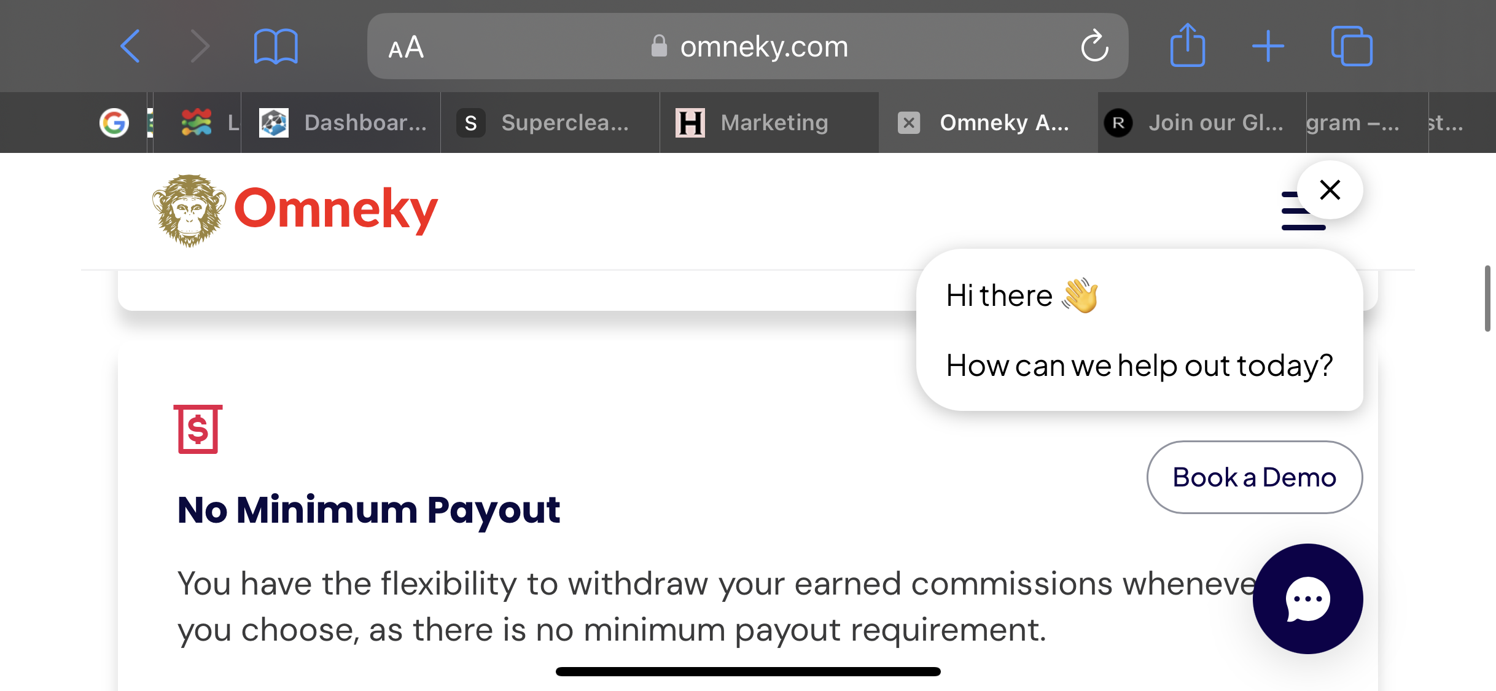The height and width of the screenshot is (691, 1496).
Task: Switch to the Dashboard tab
Action: point(341,123)
